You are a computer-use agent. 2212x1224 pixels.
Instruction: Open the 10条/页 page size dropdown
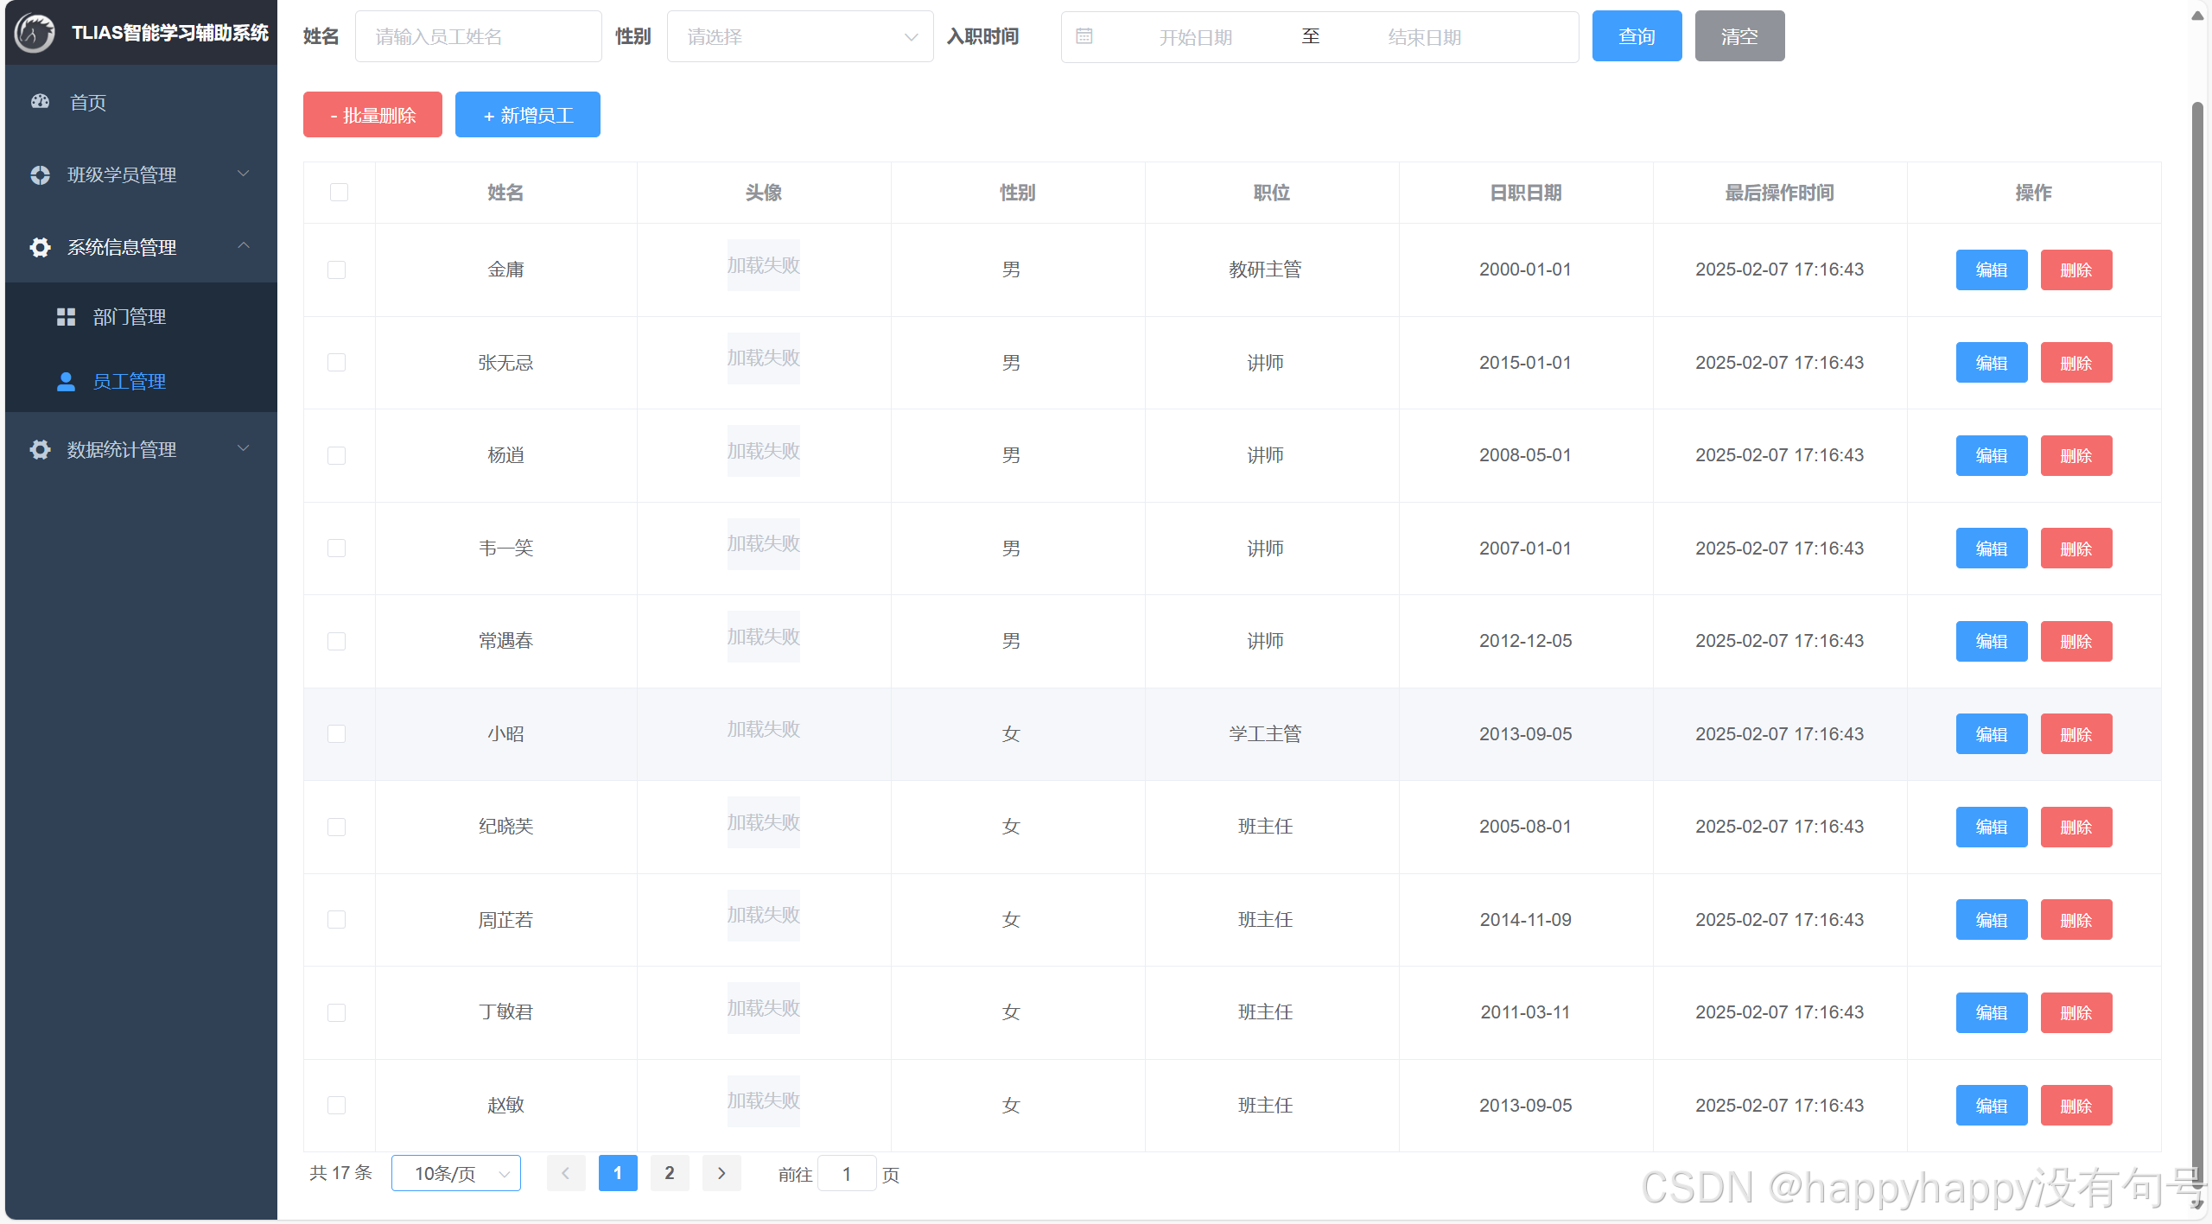(455, 1173)
